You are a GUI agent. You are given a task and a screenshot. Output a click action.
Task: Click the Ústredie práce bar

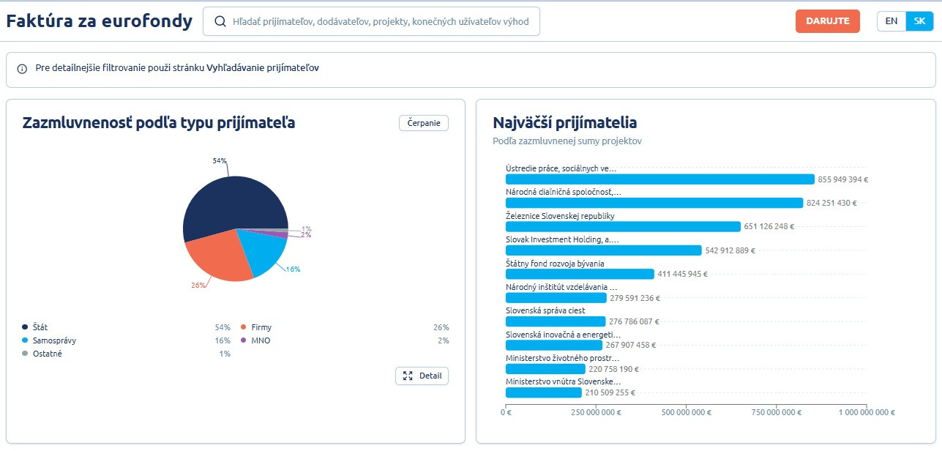[659, 179]
